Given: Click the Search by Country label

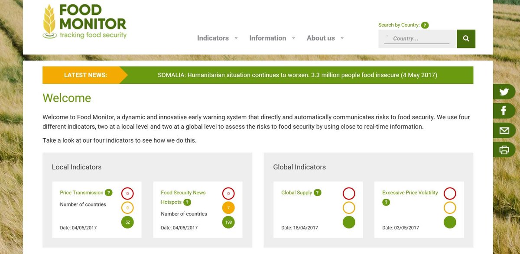Looking at the screenshot, I should tap(399, 25).
